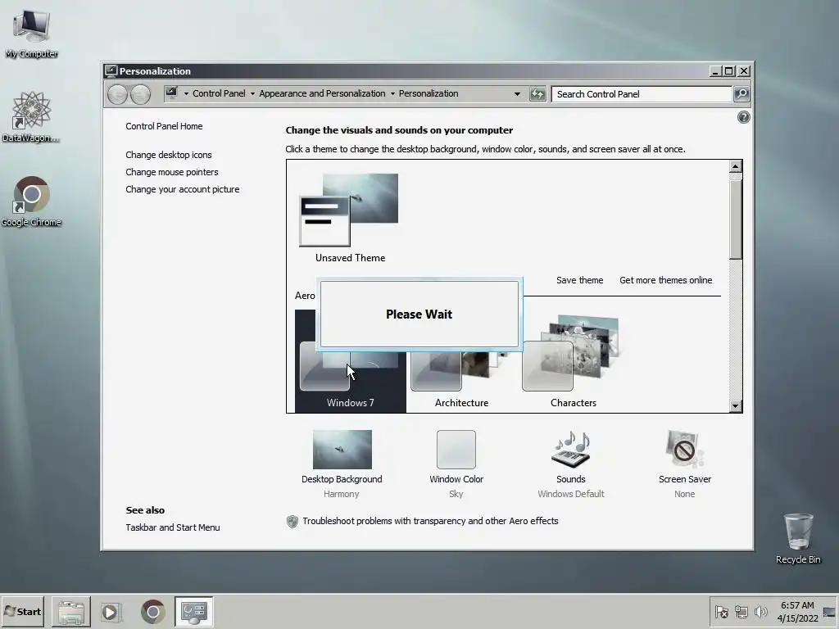This screenshot has width=839, height=629.
Task: Expand the arrow after Appearance and Personalization
Action: point(392,94)
